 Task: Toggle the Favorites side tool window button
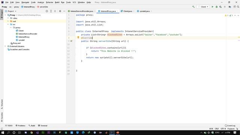click(x=1, y=117)
